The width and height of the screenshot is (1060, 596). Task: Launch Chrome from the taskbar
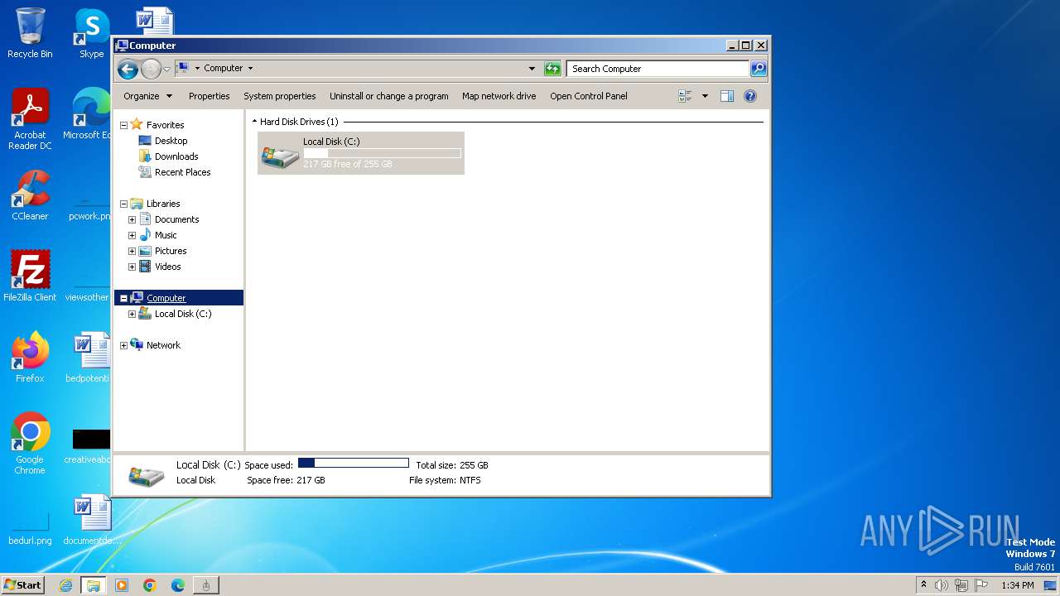(150, 585)
